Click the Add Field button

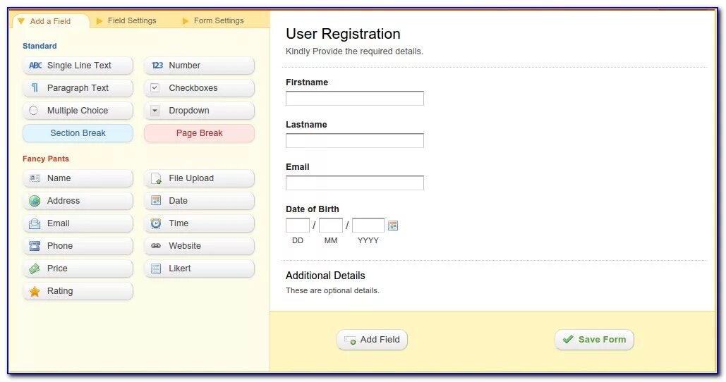click(373, 340)
